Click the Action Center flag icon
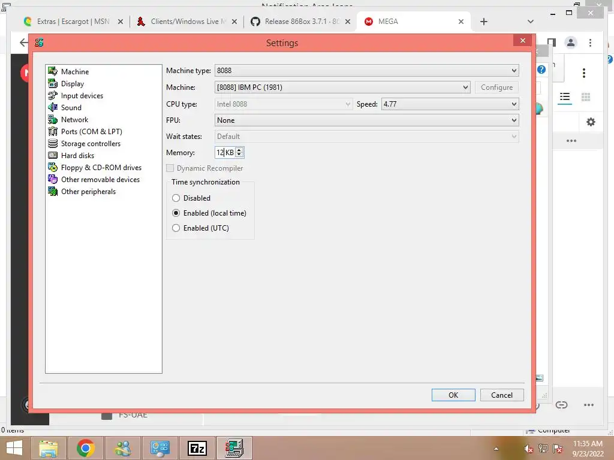This screenshot has width=614, height=460. pos(558,448)
